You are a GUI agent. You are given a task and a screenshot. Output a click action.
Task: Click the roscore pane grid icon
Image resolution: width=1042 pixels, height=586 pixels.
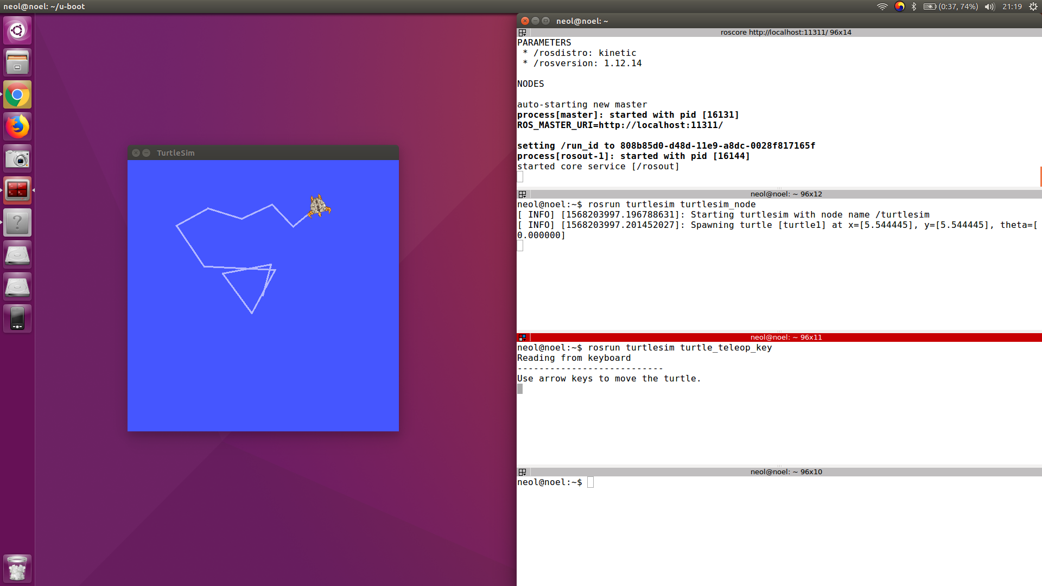523,33
